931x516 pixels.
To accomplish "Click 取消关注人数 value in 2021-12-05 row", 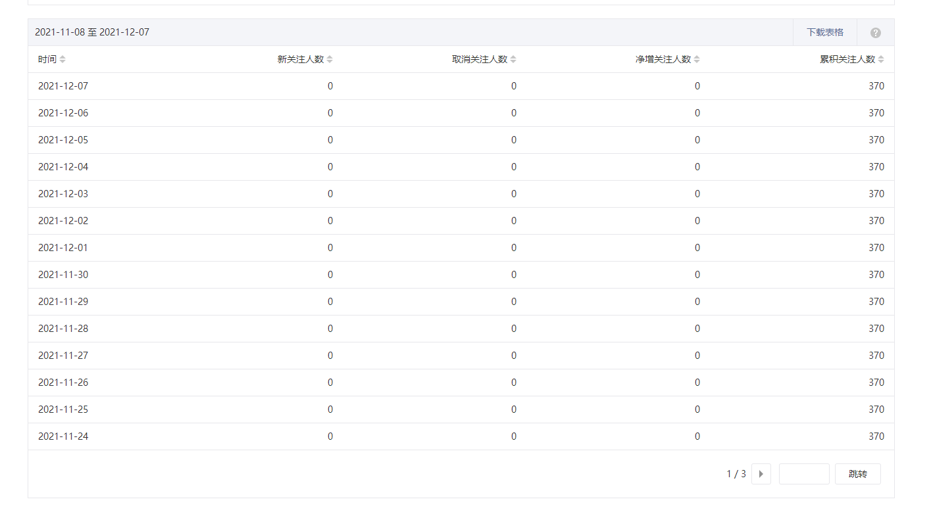I will tap(514, 140).
